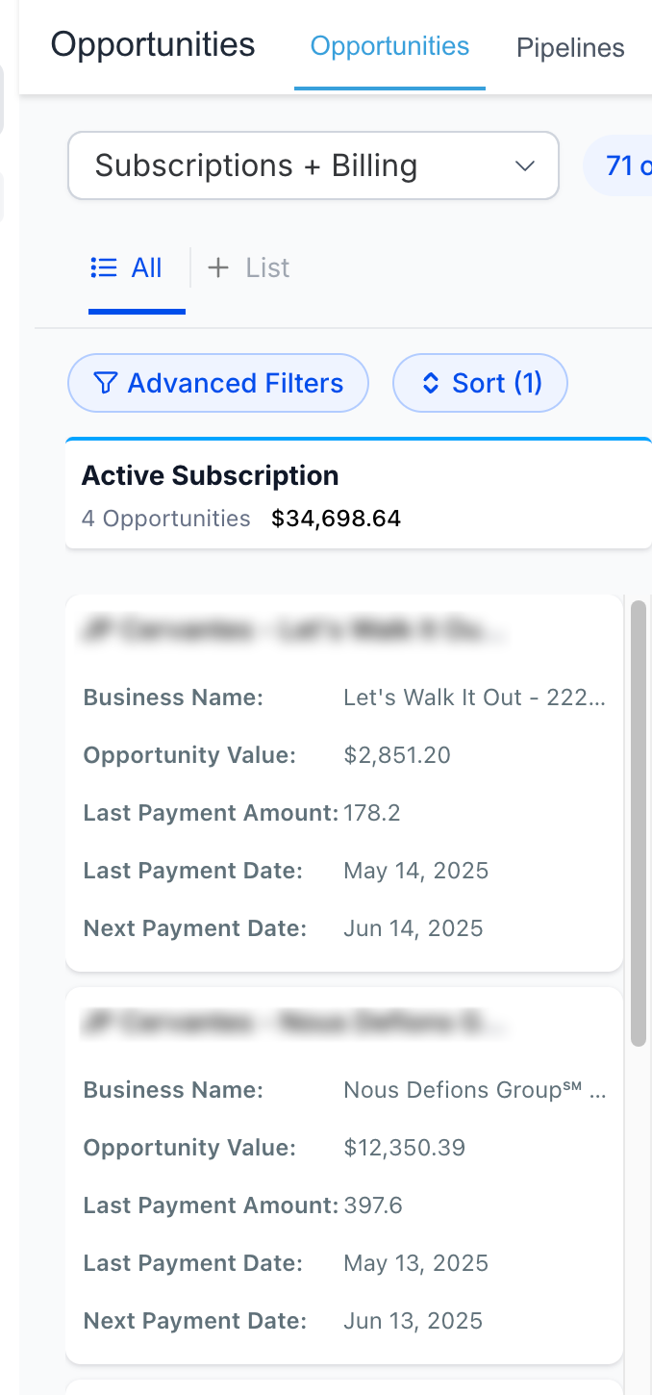Click the list icon beside All
This screenshot has height=1395, width=652.
(104, 267)
